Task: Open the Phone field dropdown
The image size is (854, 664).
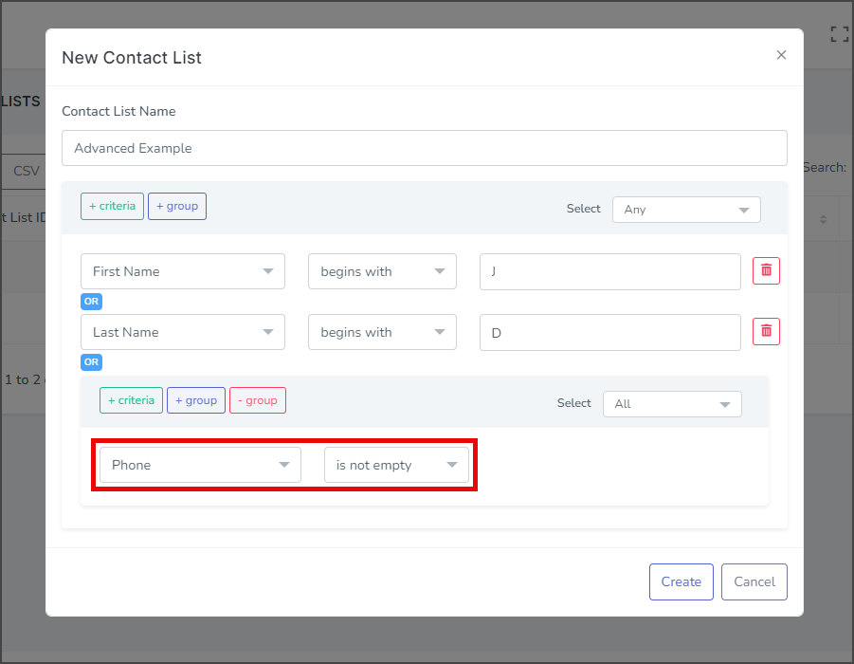Action: pos(200,465)
